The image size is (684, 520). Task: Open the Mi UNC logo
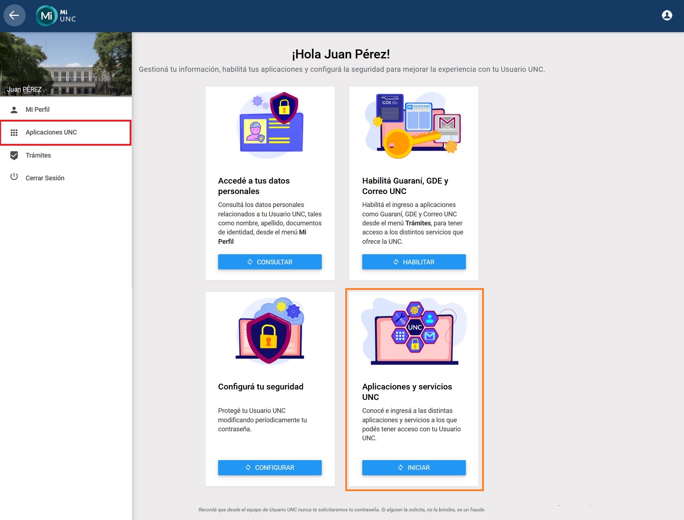56,16
